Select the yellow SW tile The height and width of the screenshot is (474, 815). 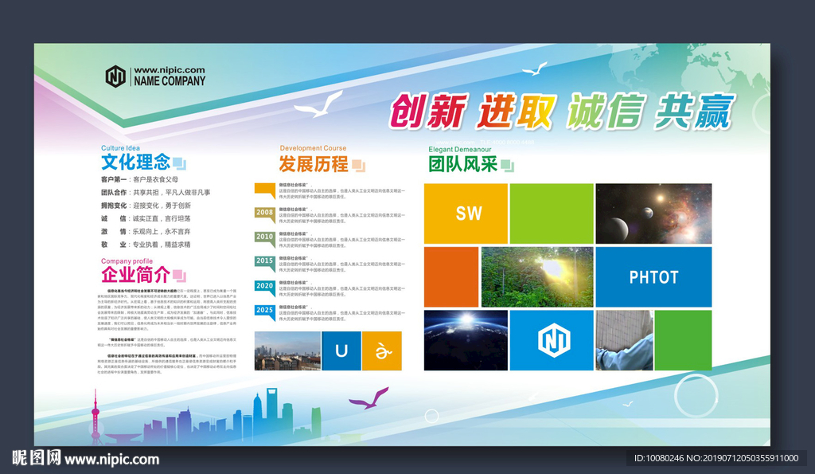(466, 213)
